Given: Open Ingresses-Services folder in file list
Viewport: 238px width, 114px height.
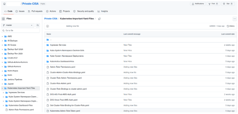Looking at the screenshot, I should [58, 45].
